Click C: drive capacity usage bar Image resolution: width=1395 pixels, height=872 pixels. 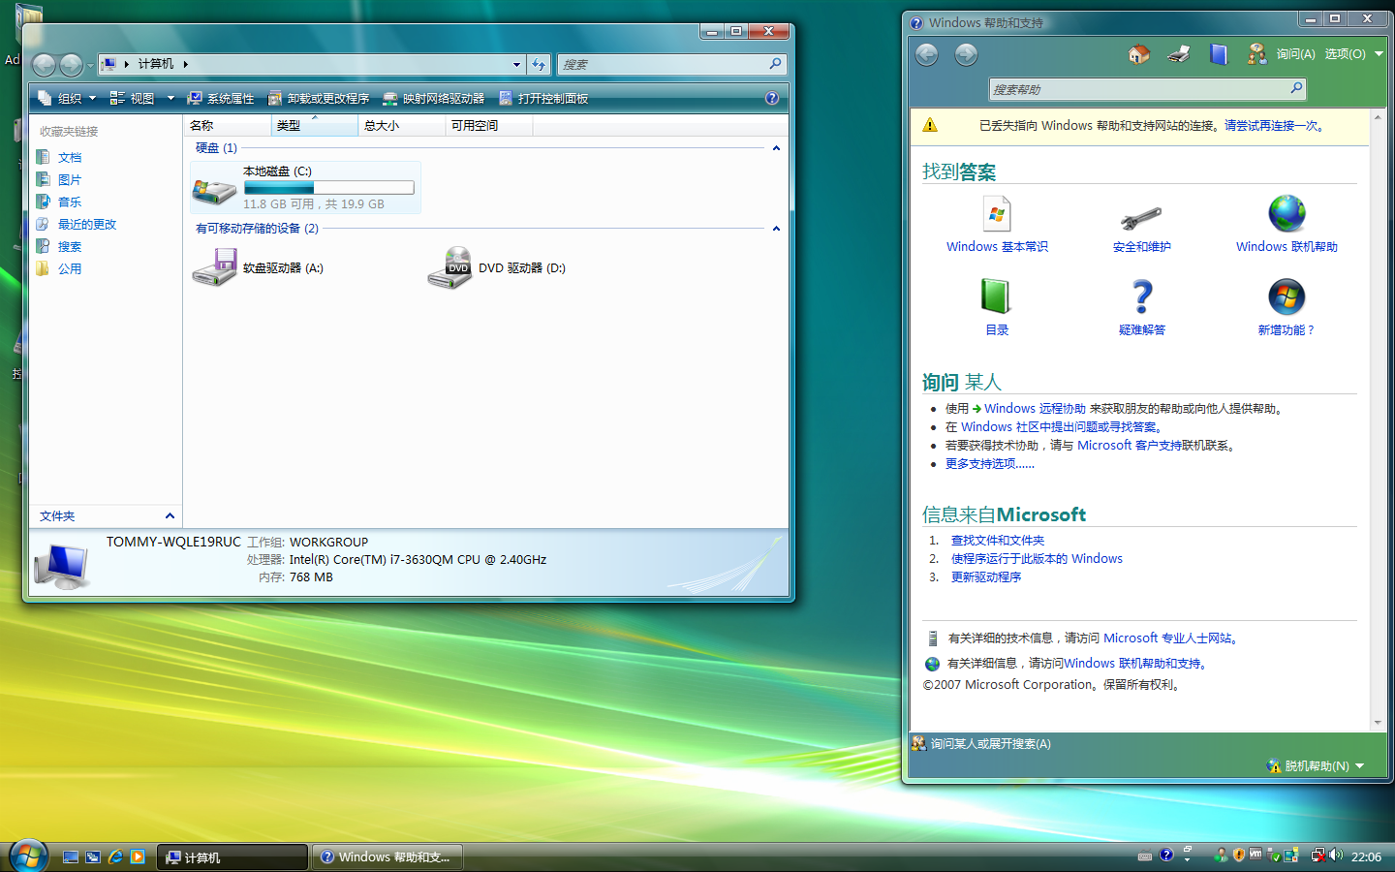pos(328,188)
